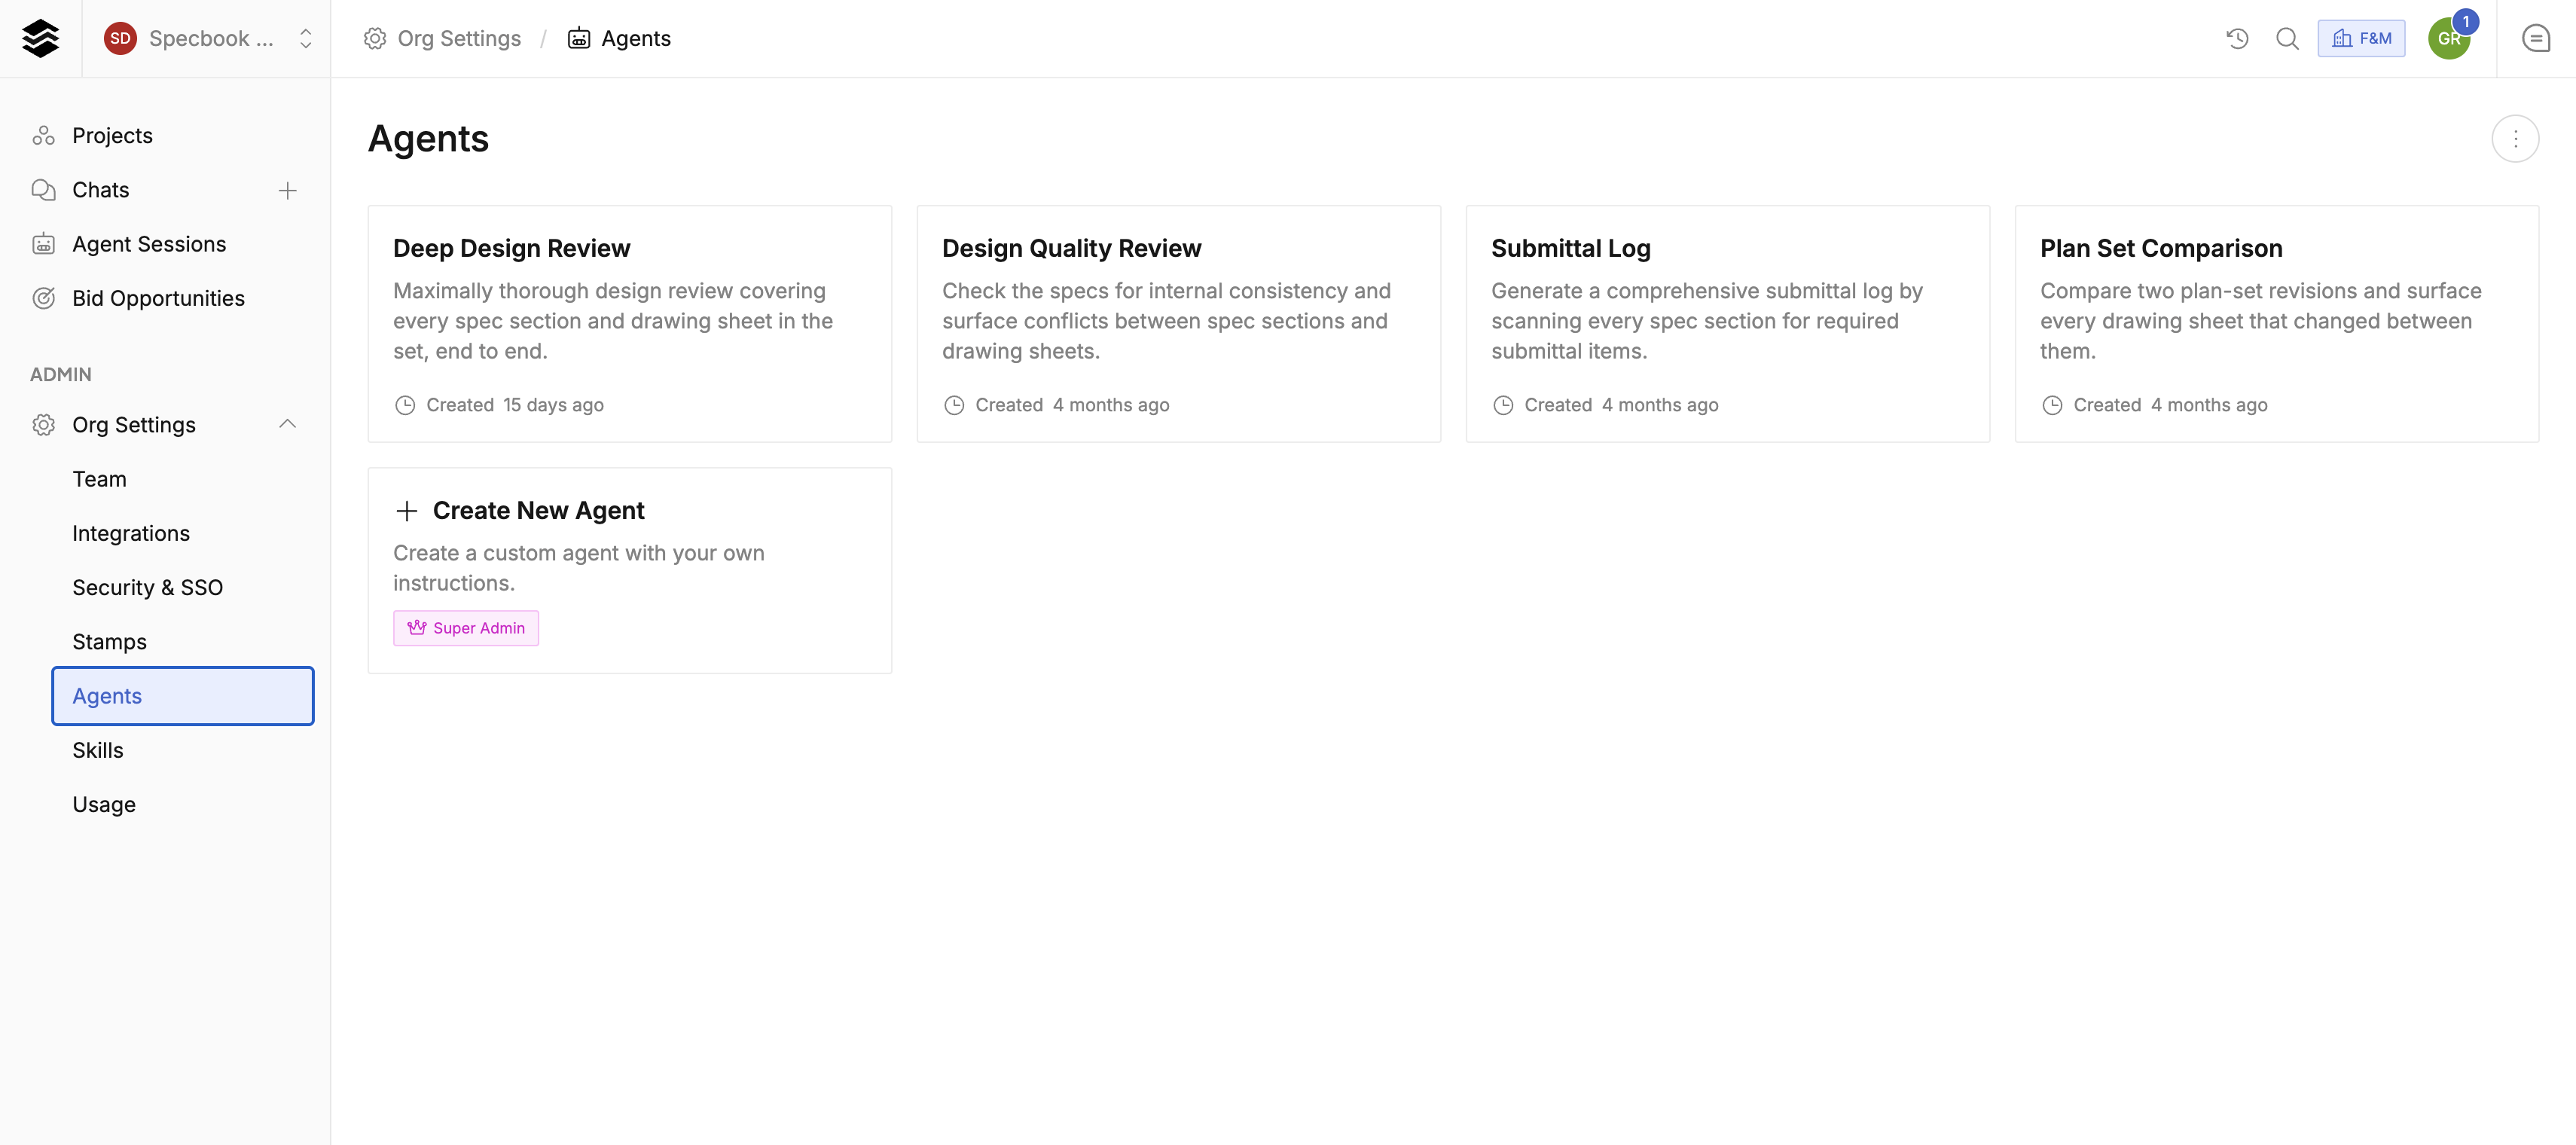The image size is (2576, 1145).
Task: Click the clock icon on Deep Design Review
Action: (405, 405)
